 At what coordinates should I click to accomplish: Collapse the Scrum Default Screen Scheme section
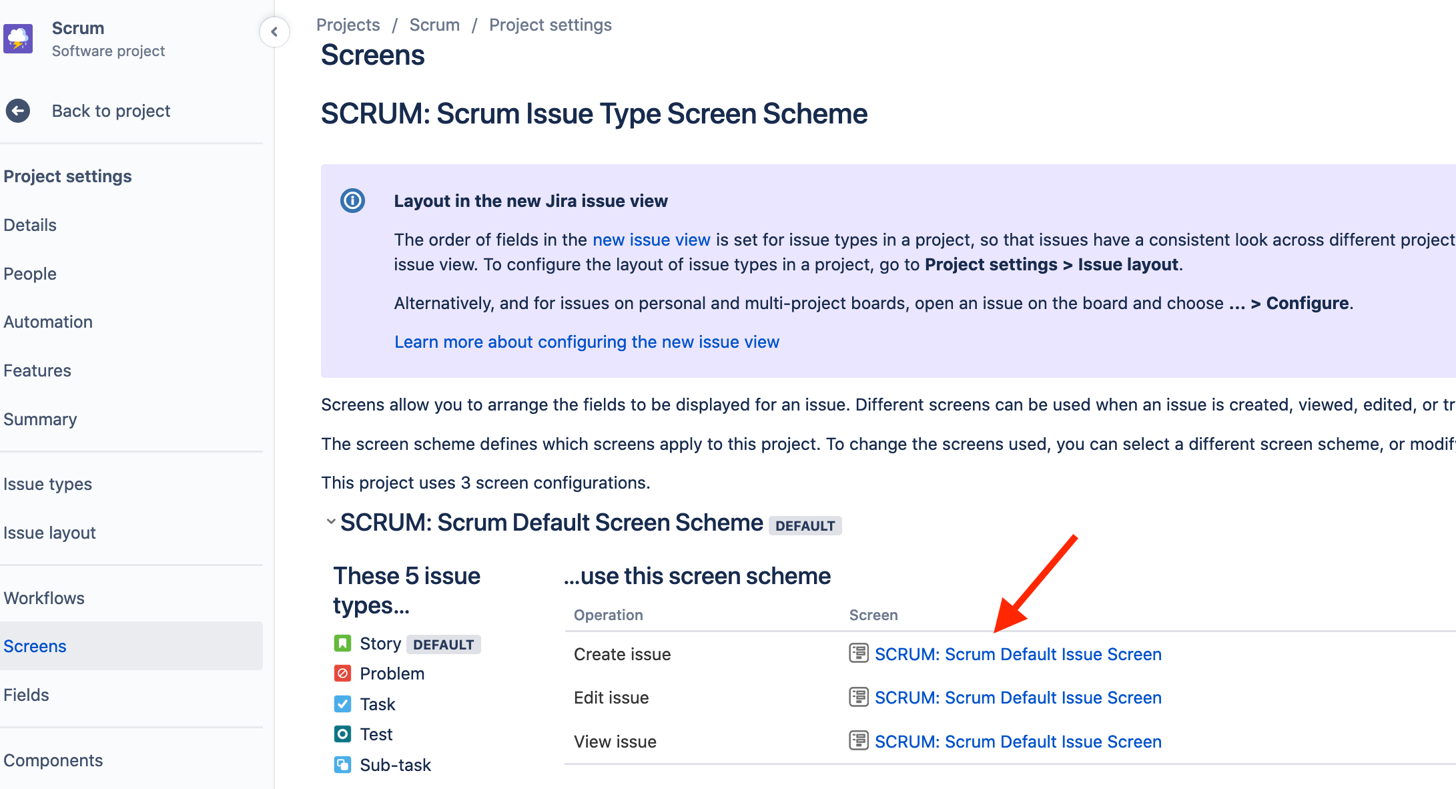[330, 522]
